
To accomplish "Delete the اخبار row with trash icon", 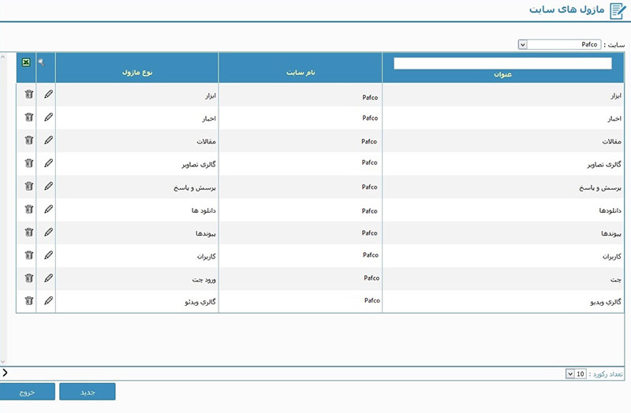I will 29,117.
